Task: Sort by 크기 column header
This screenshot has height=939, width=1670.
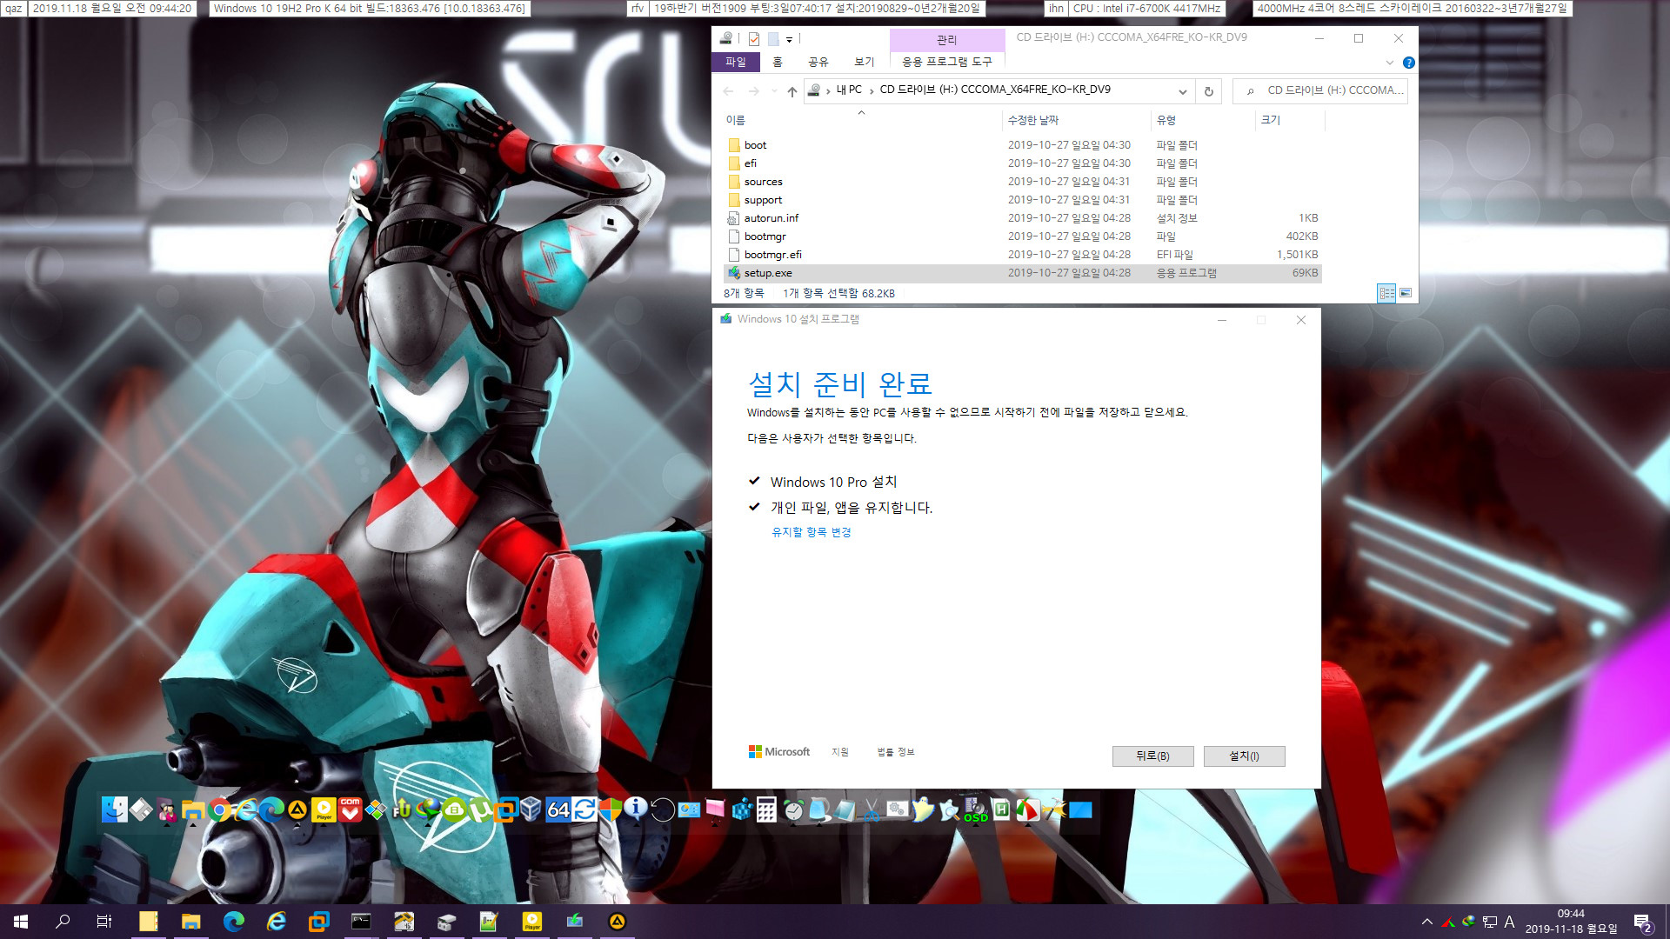Action: tap(1271, 120)
